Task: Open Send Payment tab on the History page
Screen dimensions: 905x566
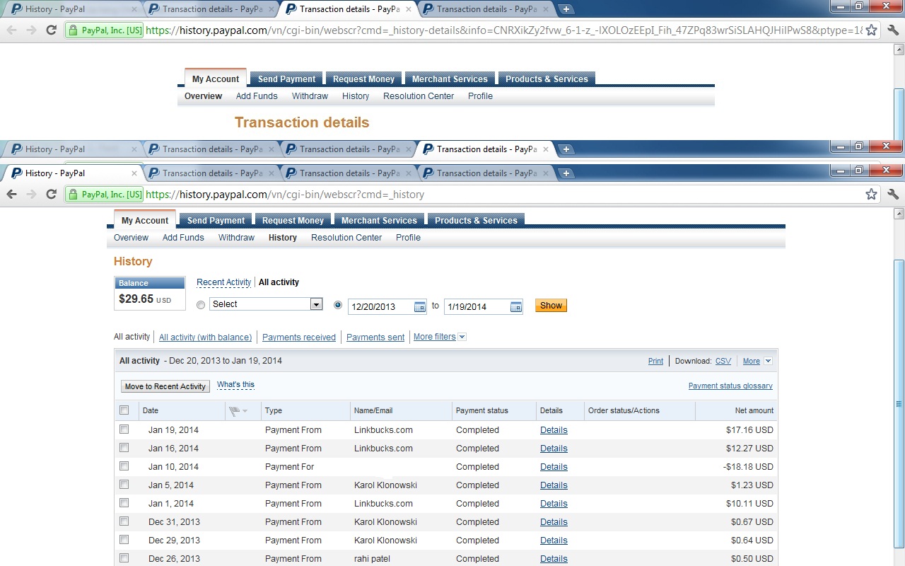Action: [216, 221]
